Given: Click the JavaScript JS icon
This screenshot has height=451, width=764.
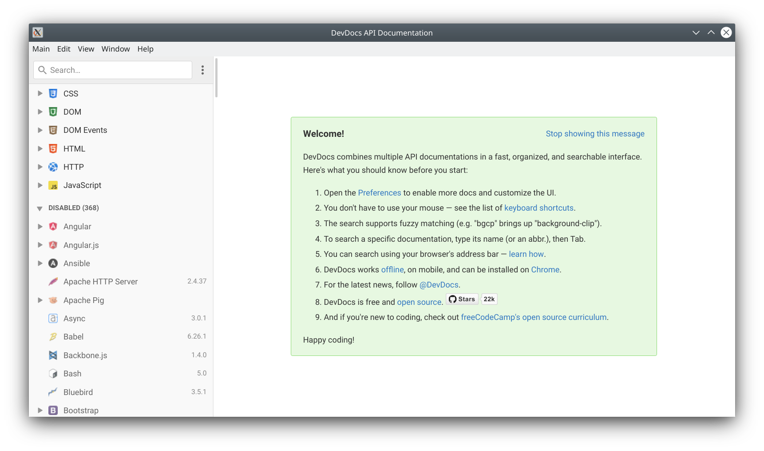Looking at the screenshot, I should point(53,185).
